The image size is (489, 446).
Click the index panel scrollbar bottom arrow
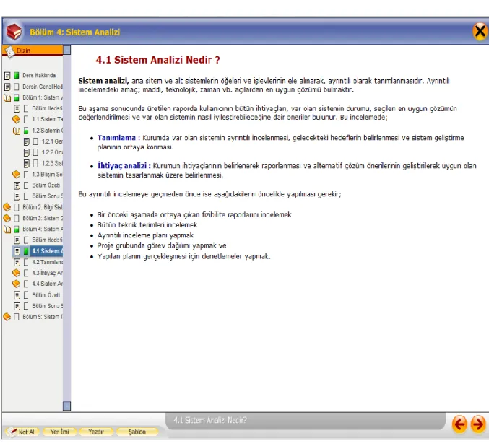66,406
